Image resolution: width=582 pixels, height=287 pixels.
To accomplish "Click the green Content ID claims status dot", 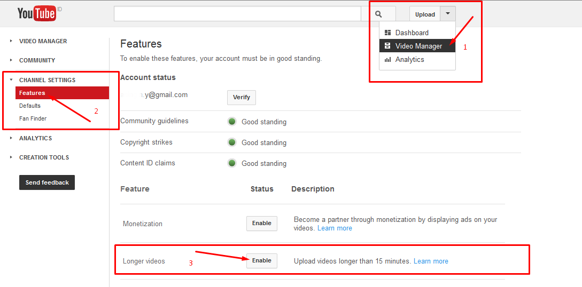I will click(x=232, y=163).
